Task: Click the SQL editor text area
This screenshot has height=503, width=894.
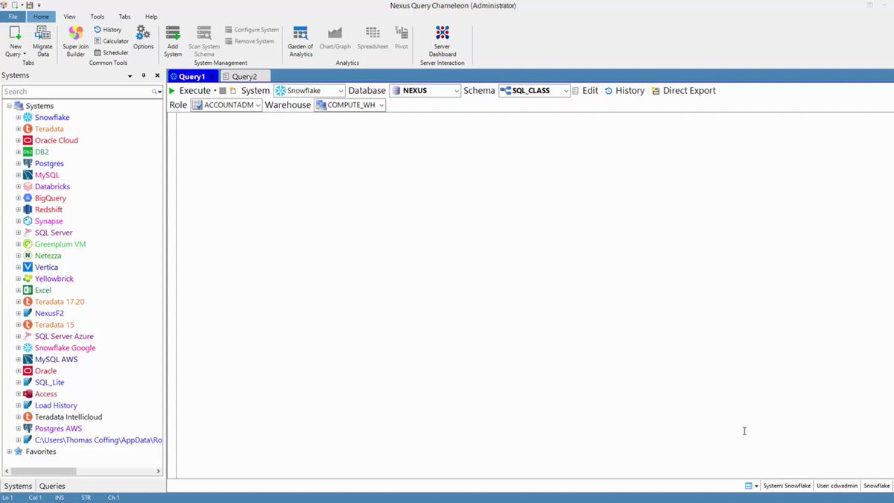Action: coord(535,295)
